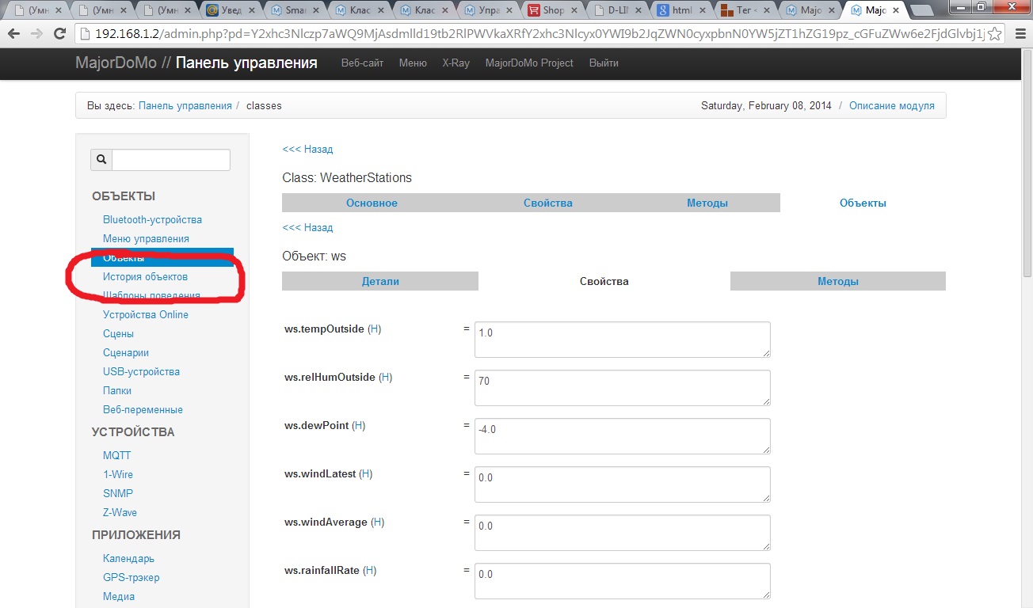Viewport: 1033px width, 608px height.
Task: Open history (H) for ws.rainfallRate
Action: tap(370, 570)
